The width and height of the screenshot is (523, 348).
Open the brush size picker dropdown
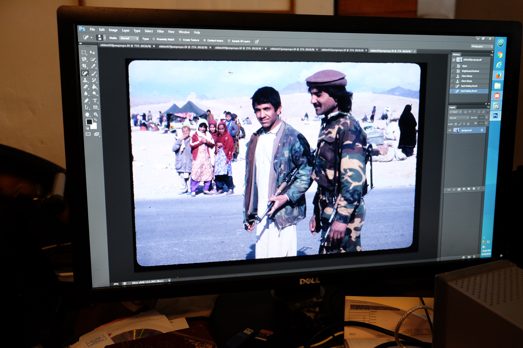(105, 38)
